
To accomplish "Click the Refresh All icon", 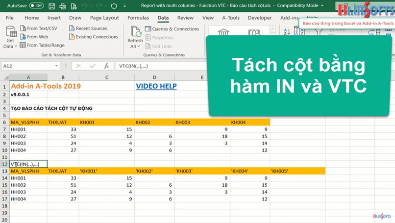I will [135, 32].
